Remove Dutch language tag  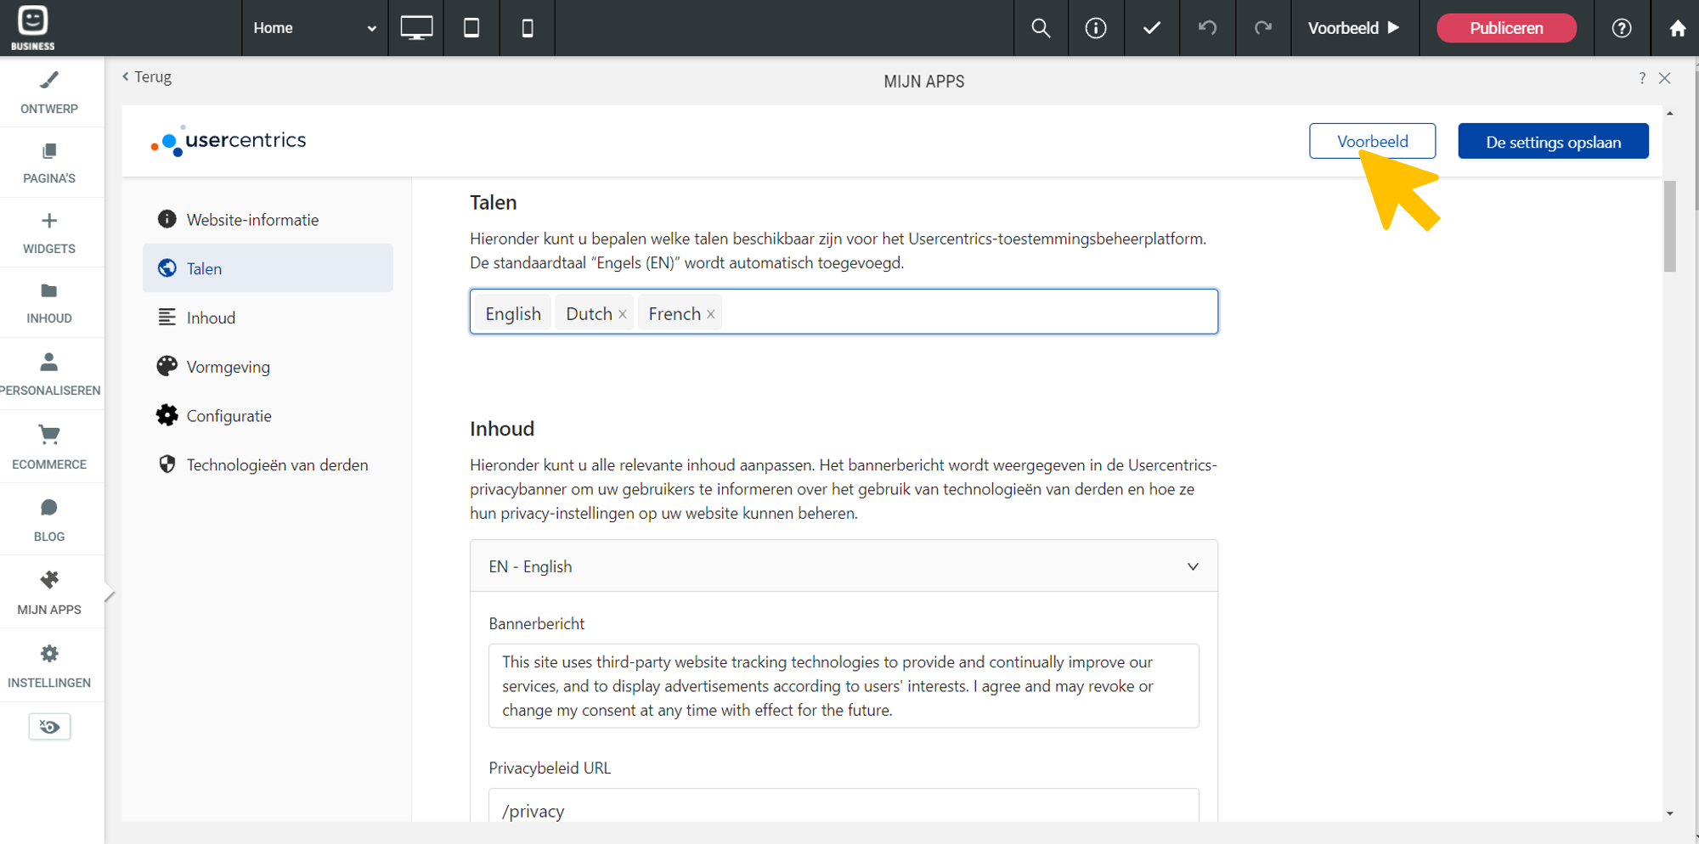tap(623, 314)
